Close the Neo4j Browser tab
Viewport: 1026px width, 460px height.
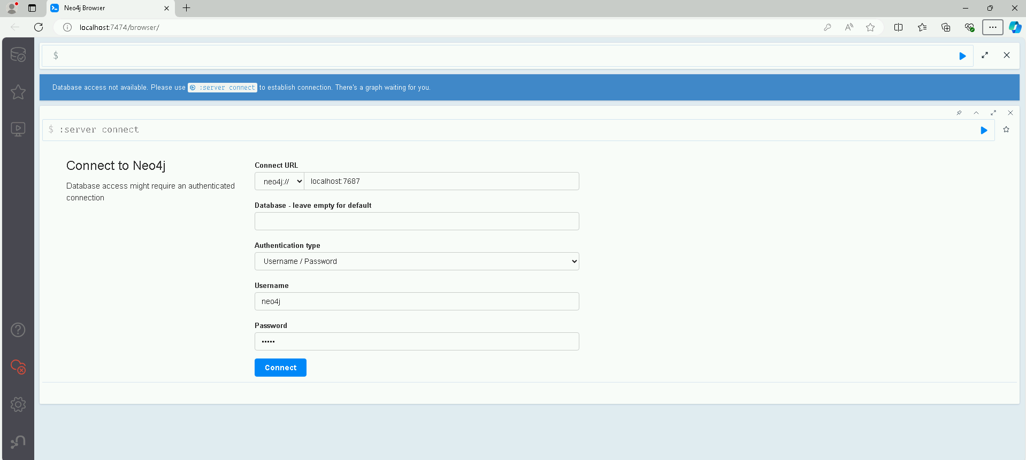(x=166, y=8)
